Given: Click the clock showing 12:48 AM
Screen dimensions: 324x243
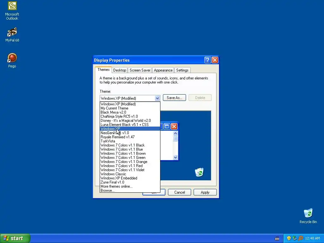Looking at the screenshot, I should coord(312,239).
